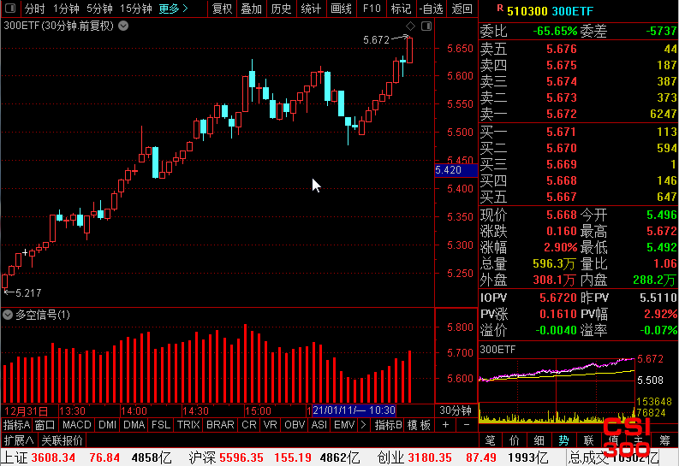This screenshot has height=466, width=679.
Task: Switch to the 势 trend tab
Action: click(563, 440)
